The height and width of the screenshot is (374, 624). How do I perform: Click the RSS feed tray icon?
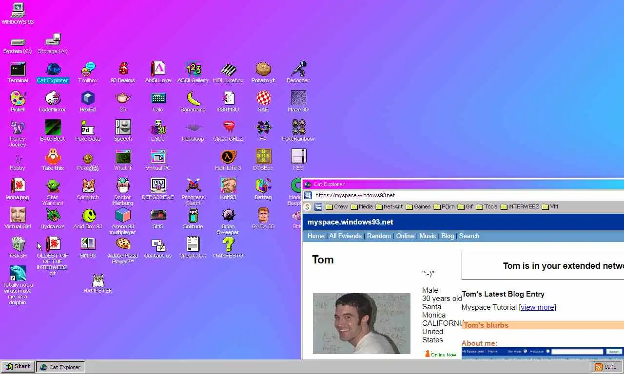point(598,367)
